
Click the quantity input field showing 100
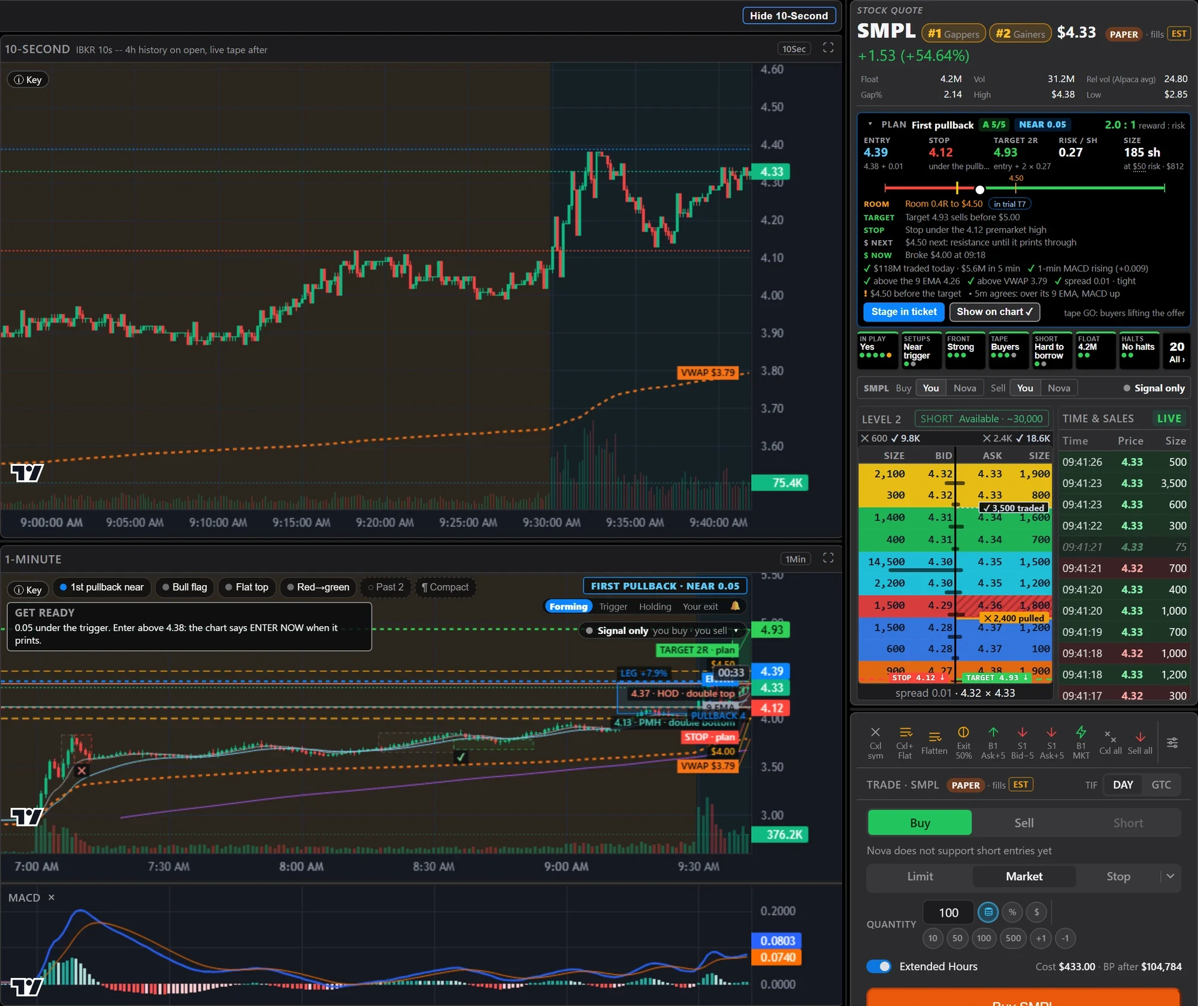tap(948, 913)
